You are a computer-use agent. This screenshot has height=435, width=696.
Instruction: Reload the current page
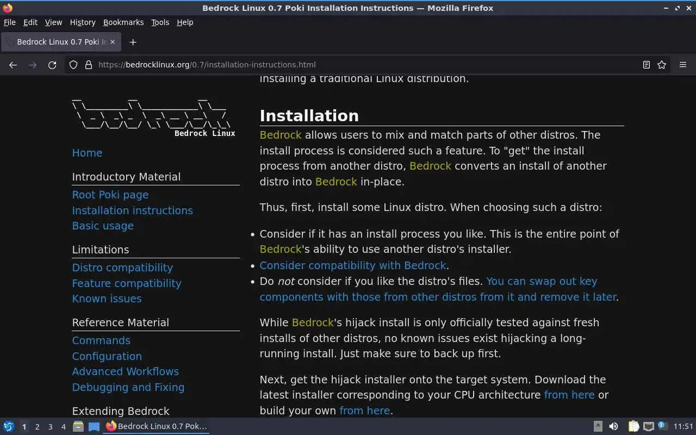(x=52, y=65)
